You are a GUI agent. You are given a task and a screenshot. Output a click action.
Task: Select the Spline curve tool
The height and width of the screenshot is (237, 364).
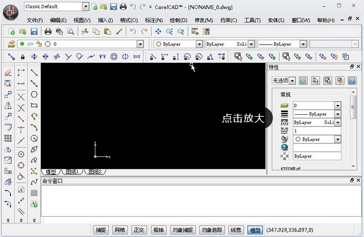pyautogui.click(x=34, y=182)
